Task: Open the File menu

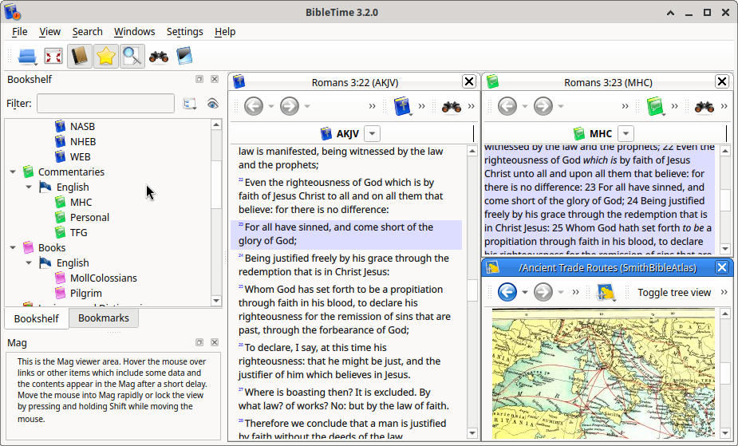Action: (20, 32)
